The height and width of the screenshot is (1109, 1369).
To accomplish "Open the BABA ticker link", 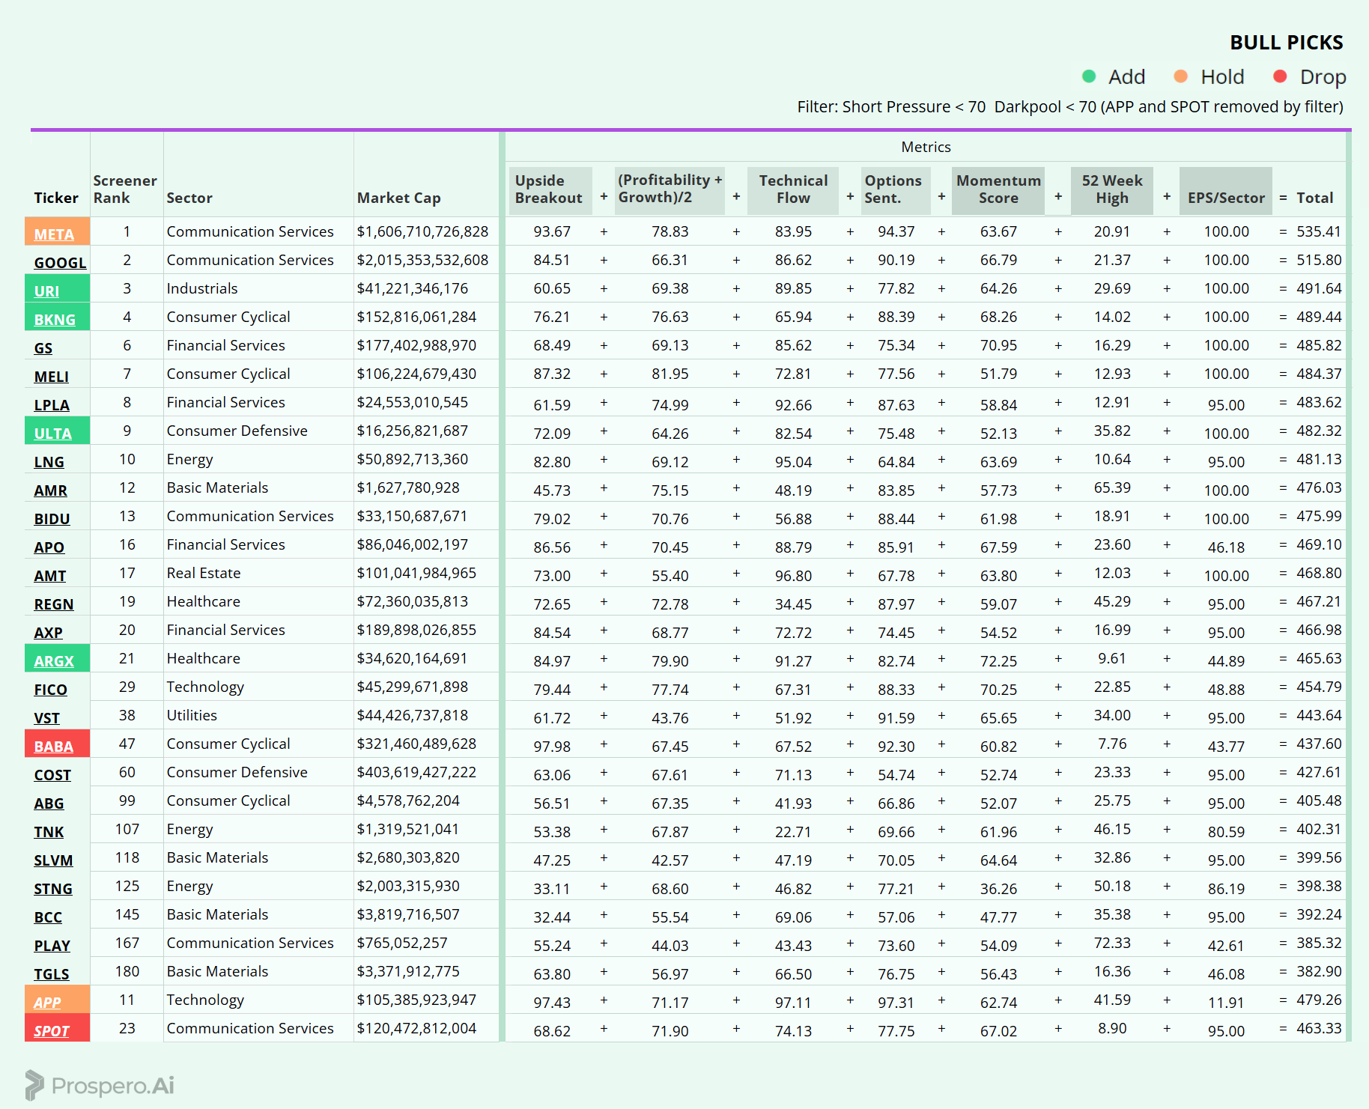I will coord(54,747).
